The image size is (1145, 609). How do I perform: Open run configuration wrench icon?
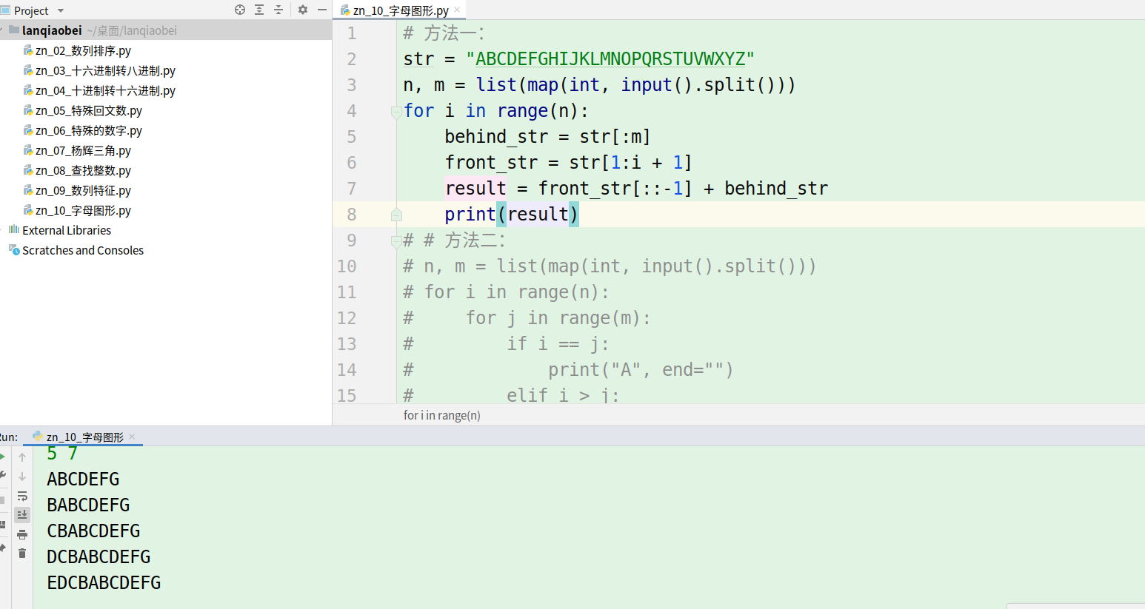click(2, 476)
